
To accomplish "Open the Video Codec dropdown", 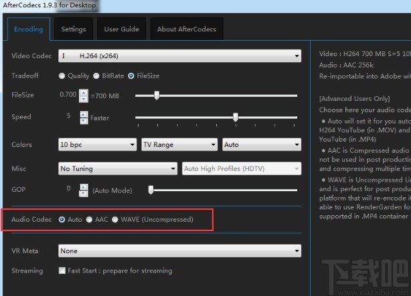I will pos(179,55).
